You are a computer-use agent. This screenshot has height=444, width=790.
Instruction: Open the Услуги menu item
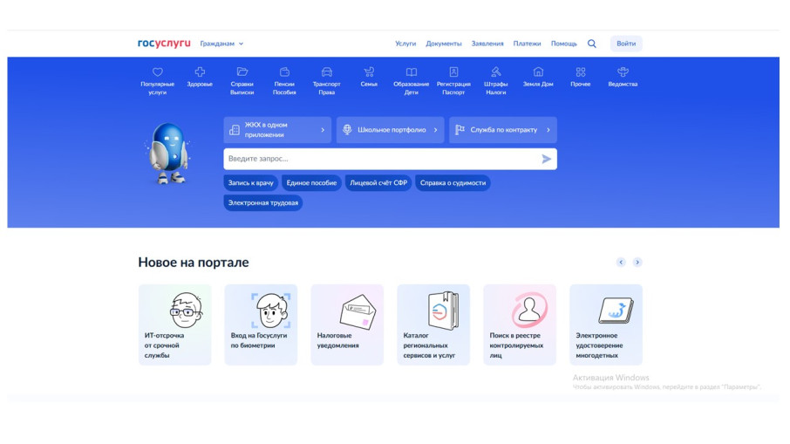click(405, 44)
